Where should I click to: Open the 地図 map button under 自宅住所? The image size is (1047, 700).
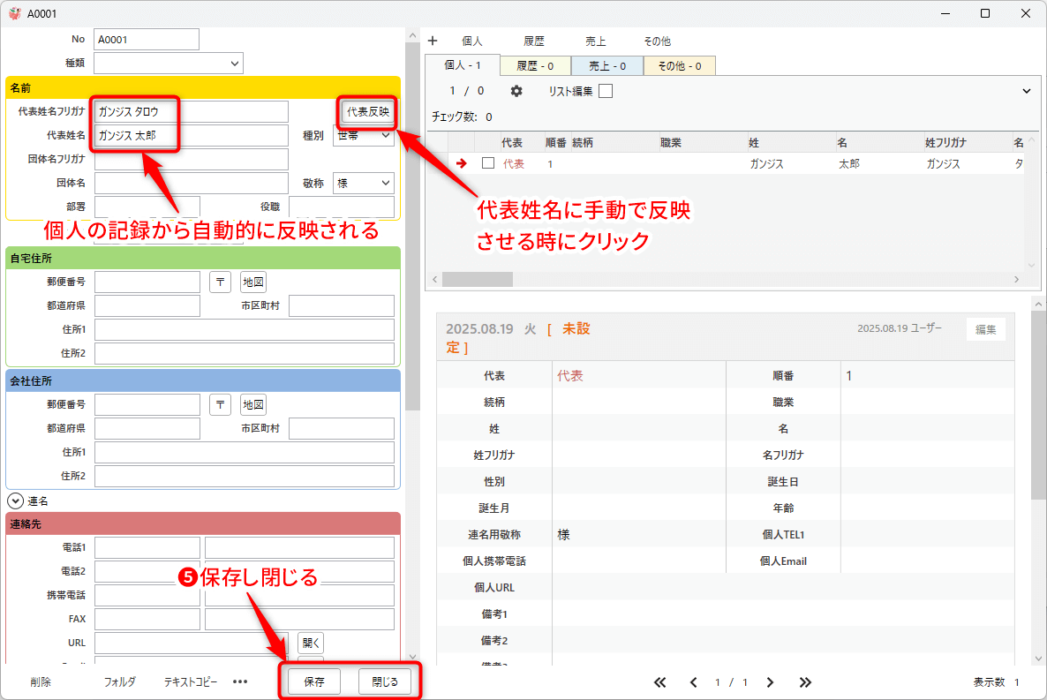pos(253,282)
